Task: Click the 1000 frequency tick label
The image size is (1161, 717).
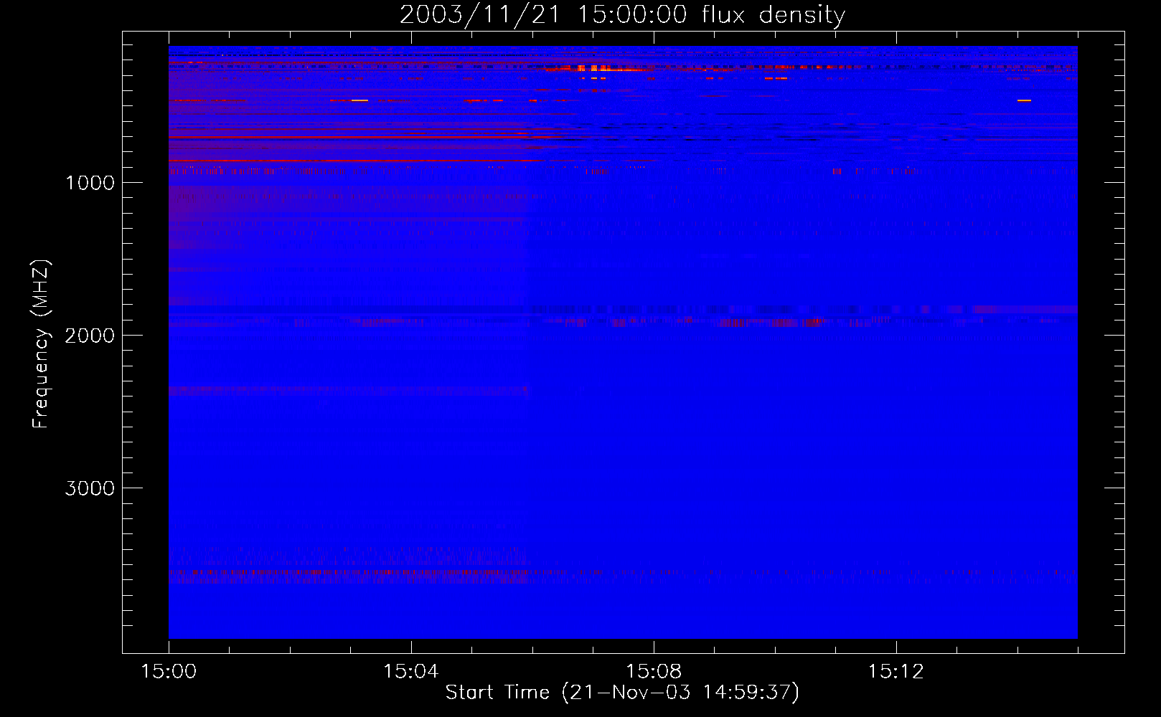Action: (x=90, y=183)
